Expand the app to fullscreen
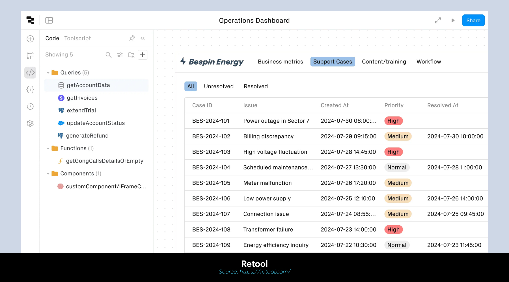This screenshot has height=282, width=509. click(438, 20)
